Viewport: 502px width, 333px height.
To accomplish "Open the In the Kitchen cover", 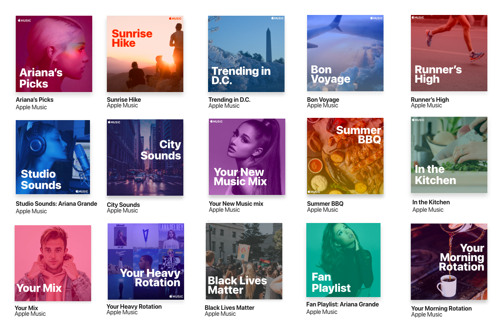I will coord(449,155).
